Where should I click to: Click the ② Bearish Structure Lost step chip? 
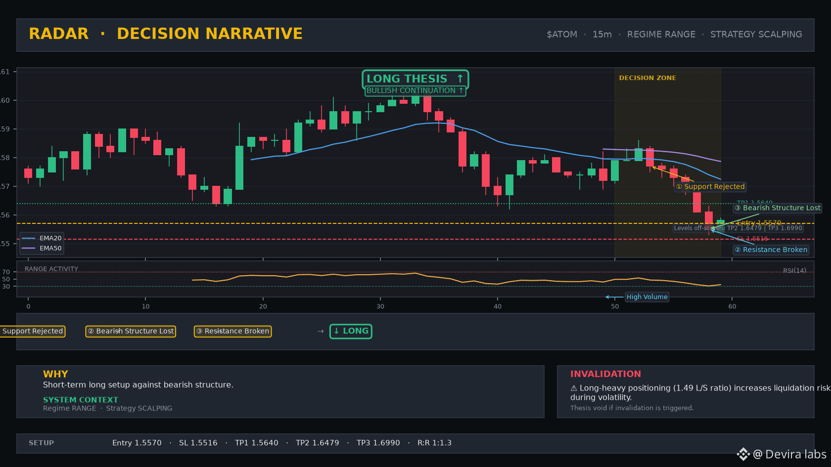pyautogui.click(x=131, y=331)
